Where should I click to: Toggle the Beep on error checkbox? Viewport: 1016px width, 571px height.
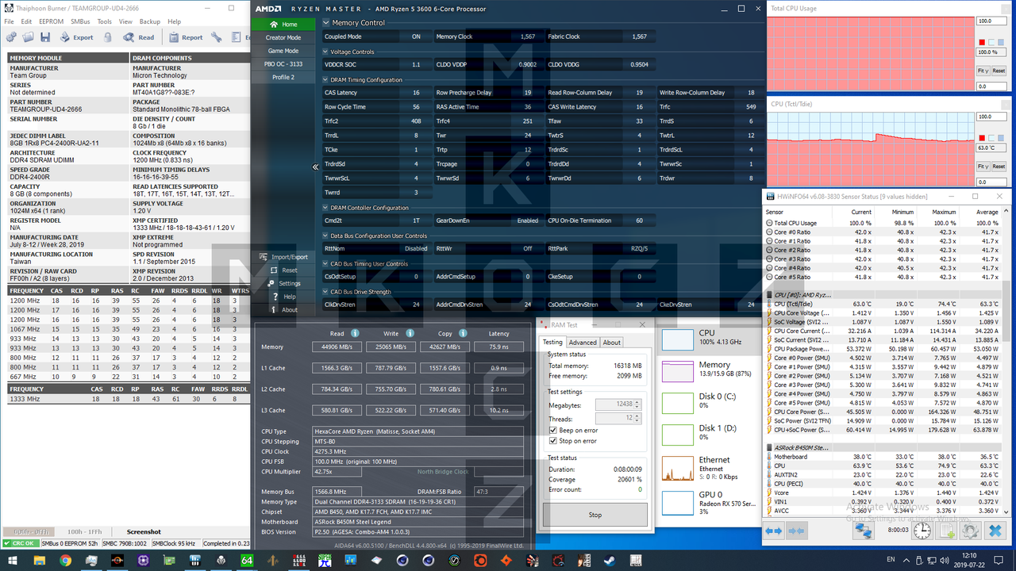click(553, 431)
